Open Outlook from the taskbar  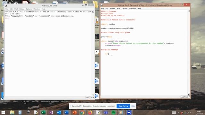(59, 112)
